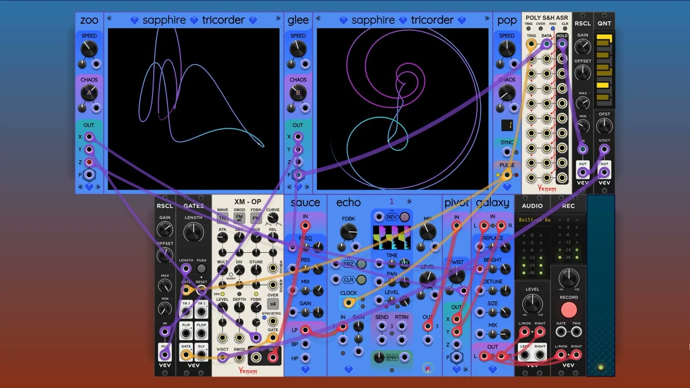The width and height of the screenshot is (690, 388).
Task: Click the pop PULSE output jack
Action: click(x=507, y=175)
